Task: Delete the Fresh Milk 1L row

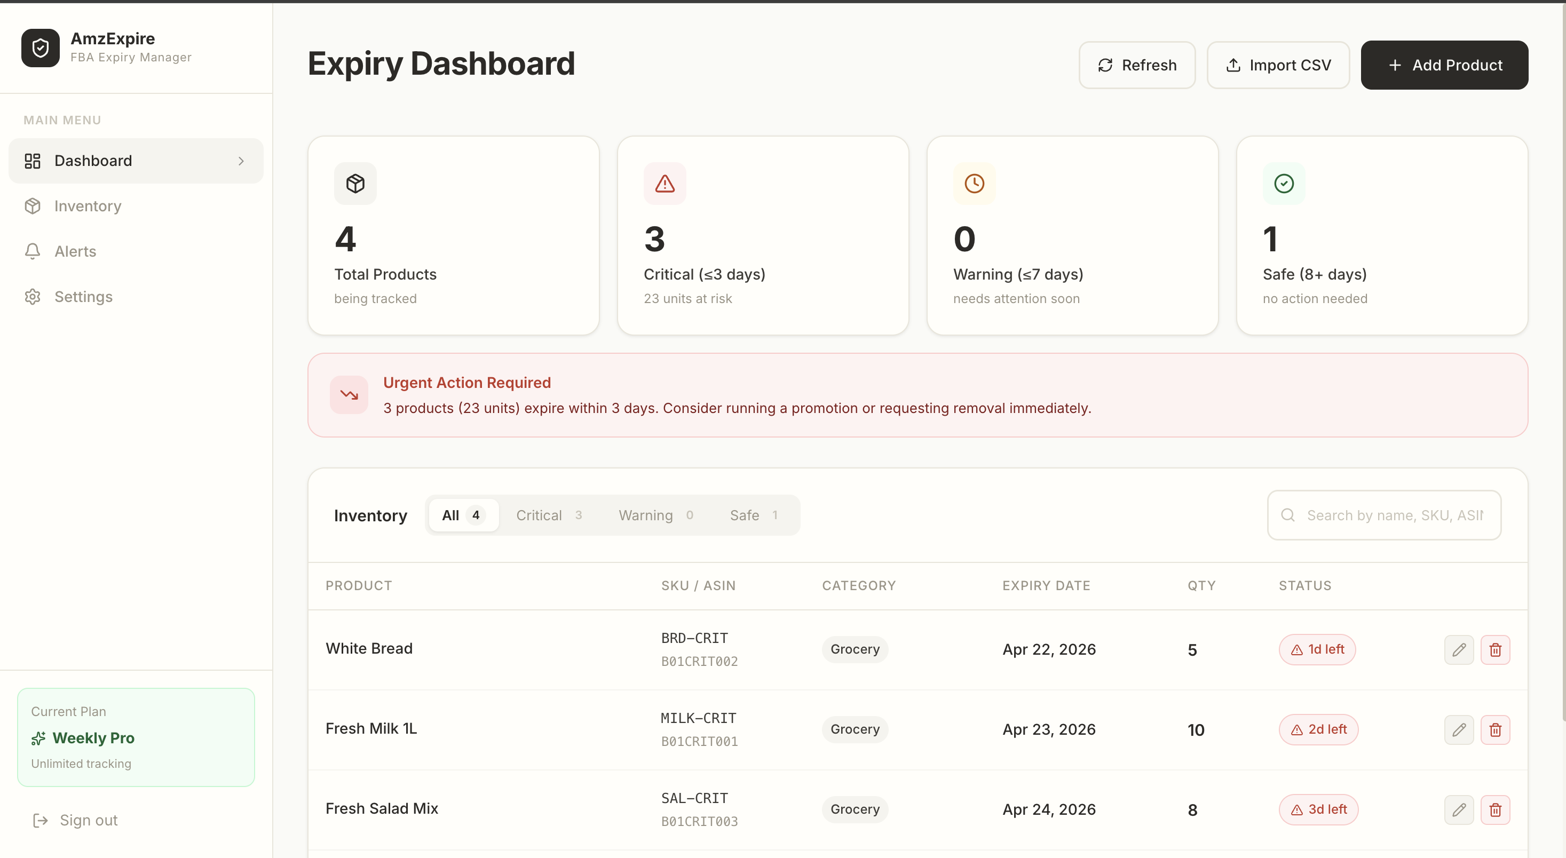Action: [1496, 730]
